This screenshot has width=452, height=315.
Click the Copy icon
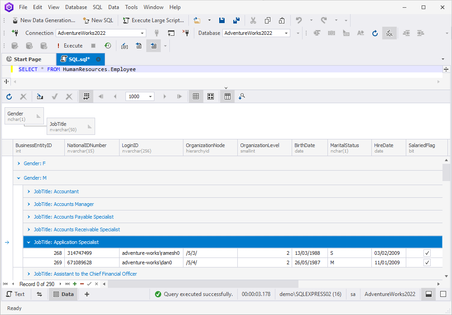268,20
